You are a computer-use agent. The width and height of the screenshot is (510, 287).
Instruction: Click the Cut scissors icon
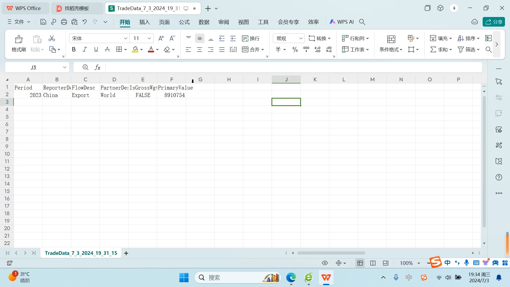click(52, 39)
